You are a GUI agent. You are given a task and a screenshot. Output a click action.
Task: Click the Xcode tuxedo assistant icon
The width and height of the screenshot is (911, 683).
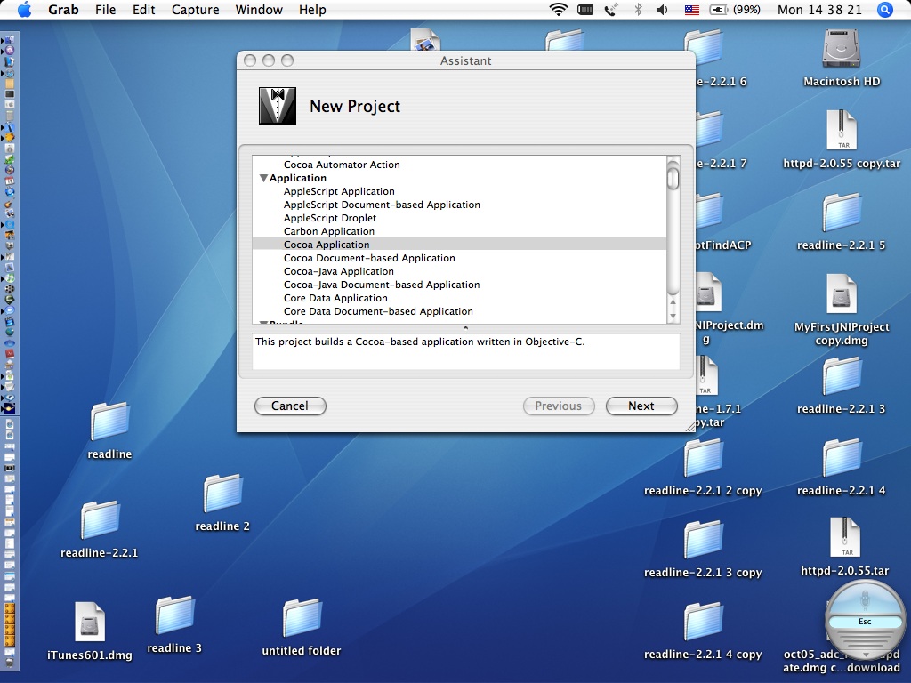(278, 106)
